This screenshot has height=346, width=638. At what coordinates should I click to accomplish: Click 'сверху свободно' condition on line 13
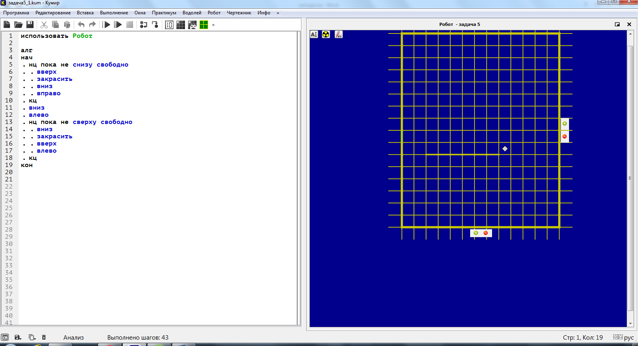coord(102,122)
